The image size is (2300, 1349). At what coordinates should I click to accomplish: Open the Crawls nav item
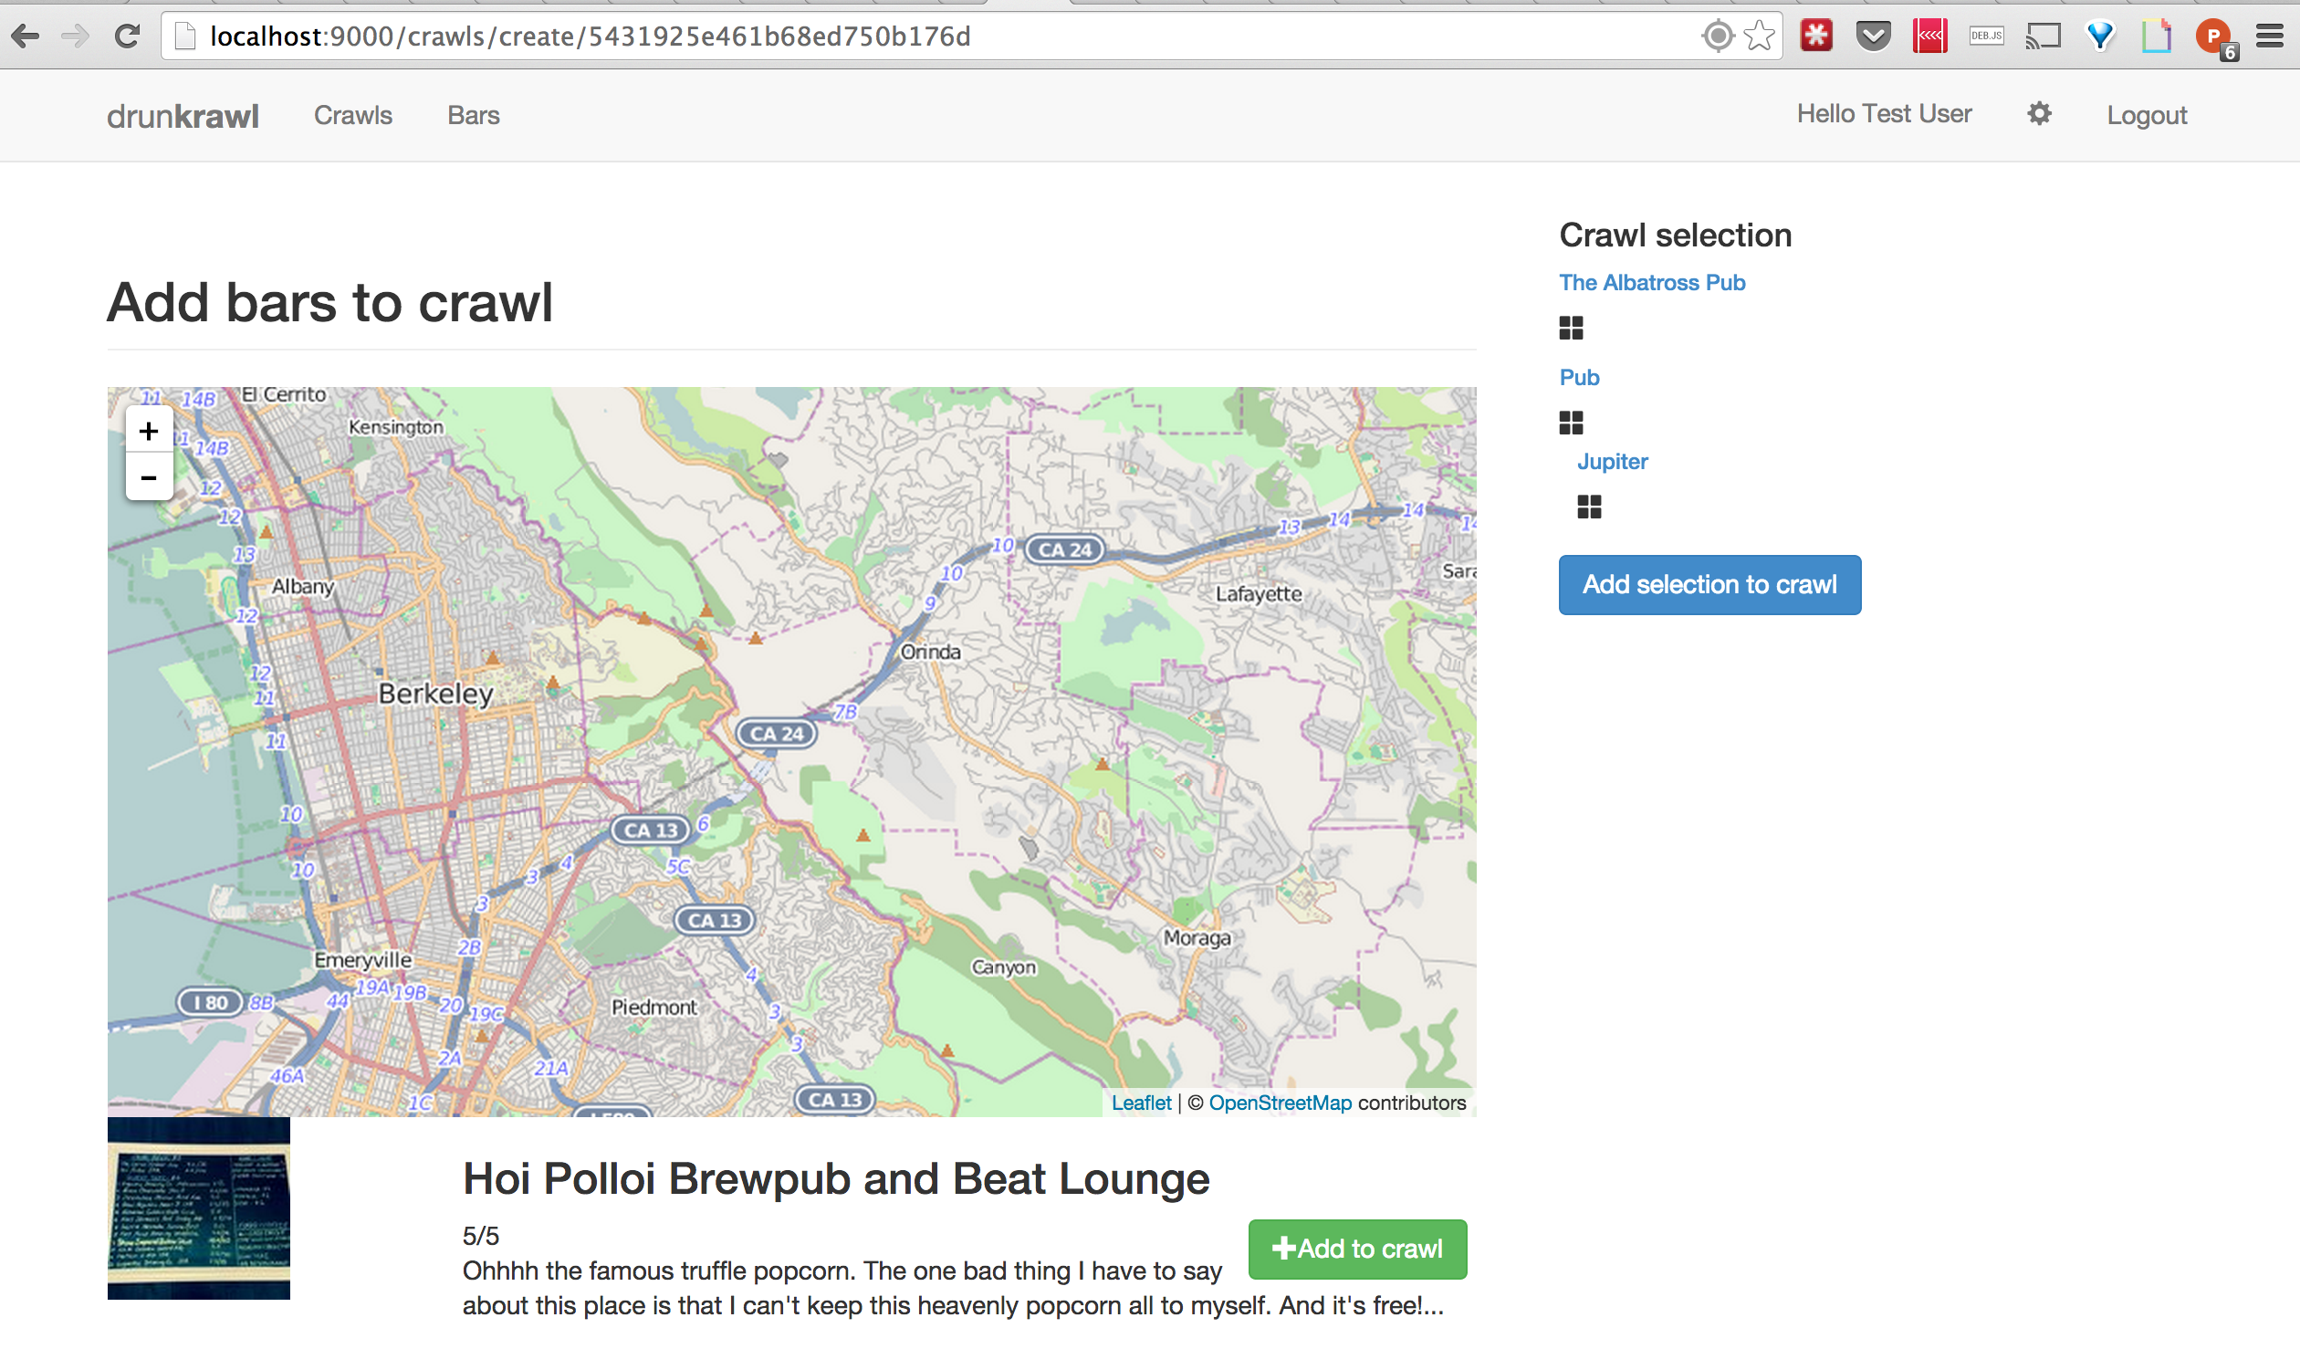pos(352,115)
